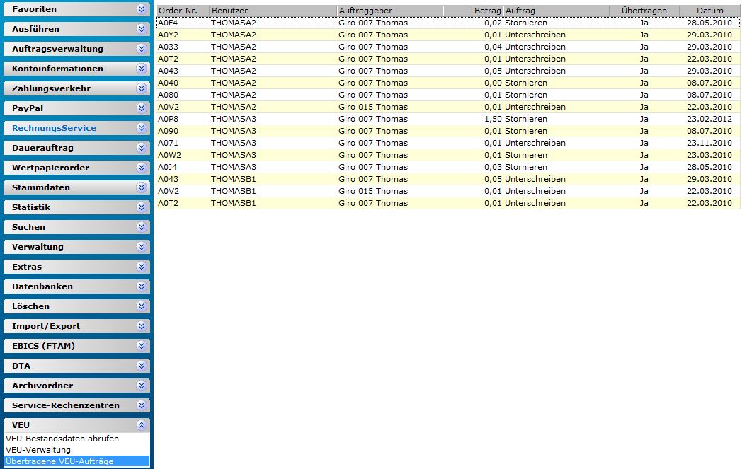Select order row A0P8 with 1,50 amount
The image size is (747, 469).
[448, 119]
